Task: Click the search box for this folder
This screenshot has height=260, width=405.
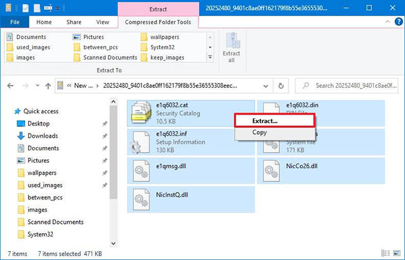Action: tap(352, 85)
